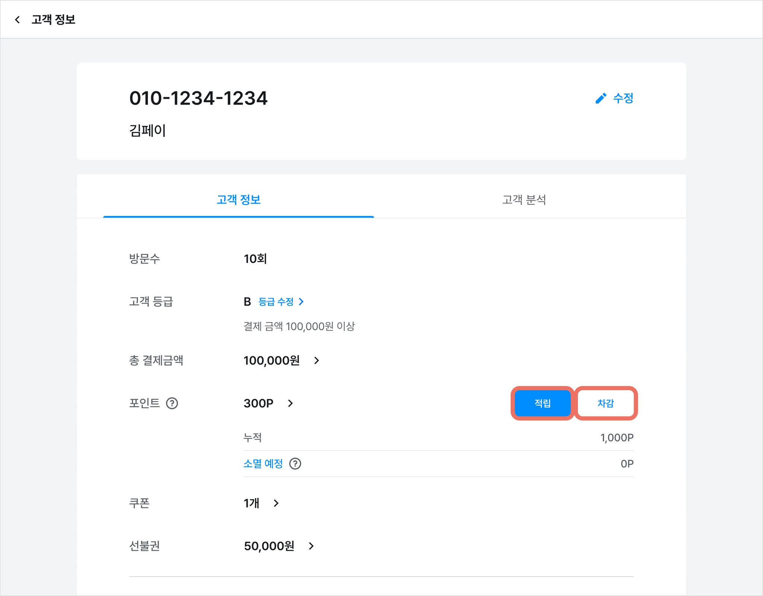The height and width of the screenshot is (596, 763).
Task: Click the blue 적립 button
Action: point(542,403)
